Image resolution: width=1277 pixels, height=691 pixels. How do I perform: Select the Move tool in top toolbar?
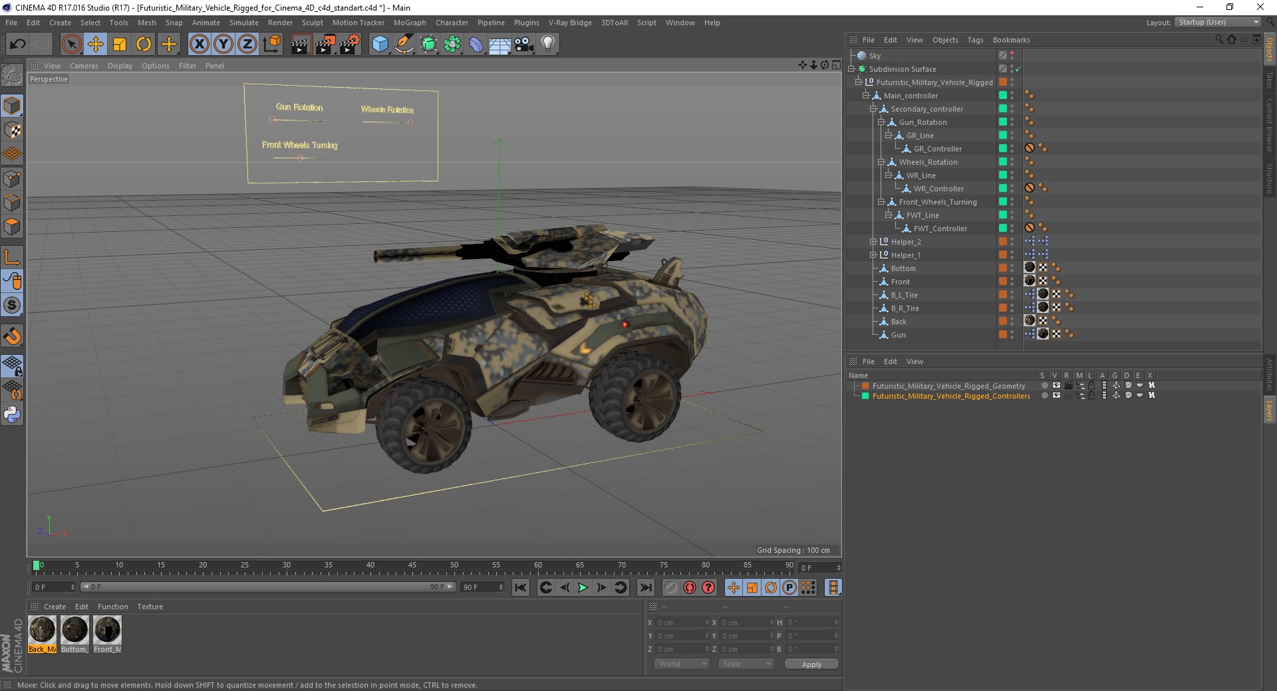95,45
